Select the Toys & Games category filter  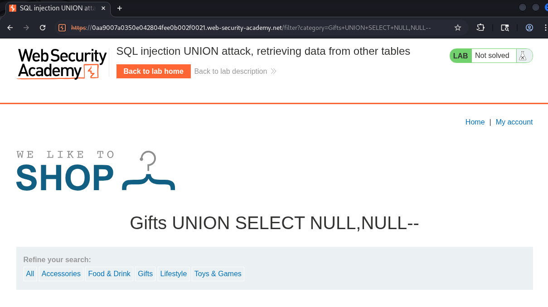point(218,273)
